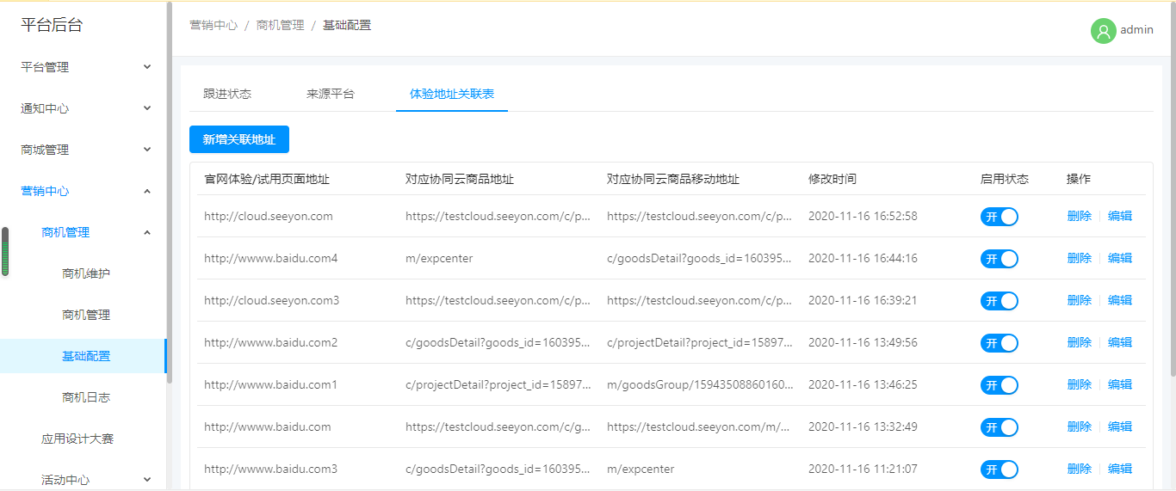Open 应用设计大赛 sidebar item
Image resolution: width=1176 pixels, height=491 pixels.
[x=77, y=439]
